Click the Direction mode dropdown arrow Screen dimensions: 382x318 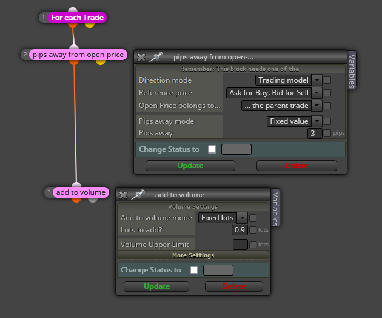[317, 80]
